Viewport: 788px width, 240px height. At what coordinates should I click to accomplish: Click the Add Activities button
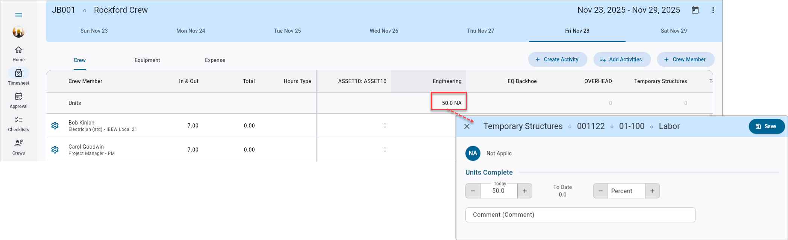tap(622, 59)
